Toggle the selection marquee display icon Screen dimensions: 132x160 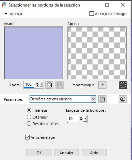pyautogui.click(x=123, y=85)
